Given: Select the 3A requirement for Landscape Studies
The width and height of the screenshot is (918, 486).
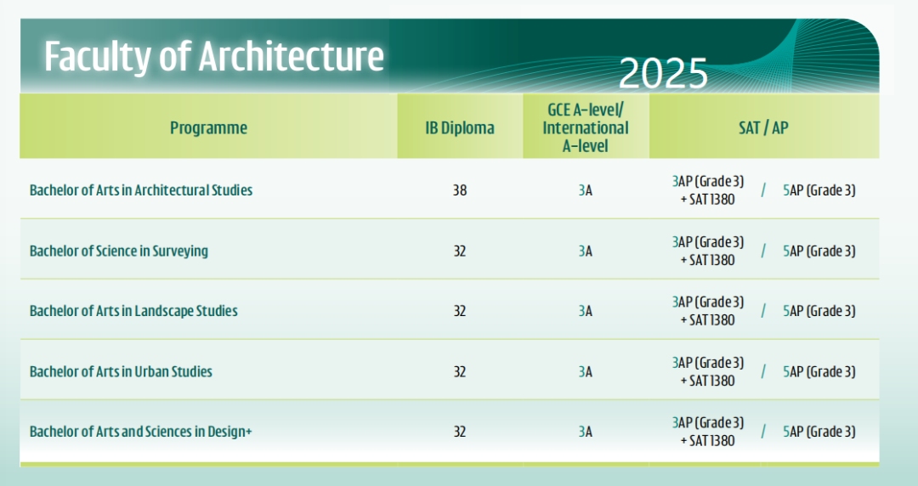Looking at the screenshot, I should pyautogui.click(x=586, y=311).
